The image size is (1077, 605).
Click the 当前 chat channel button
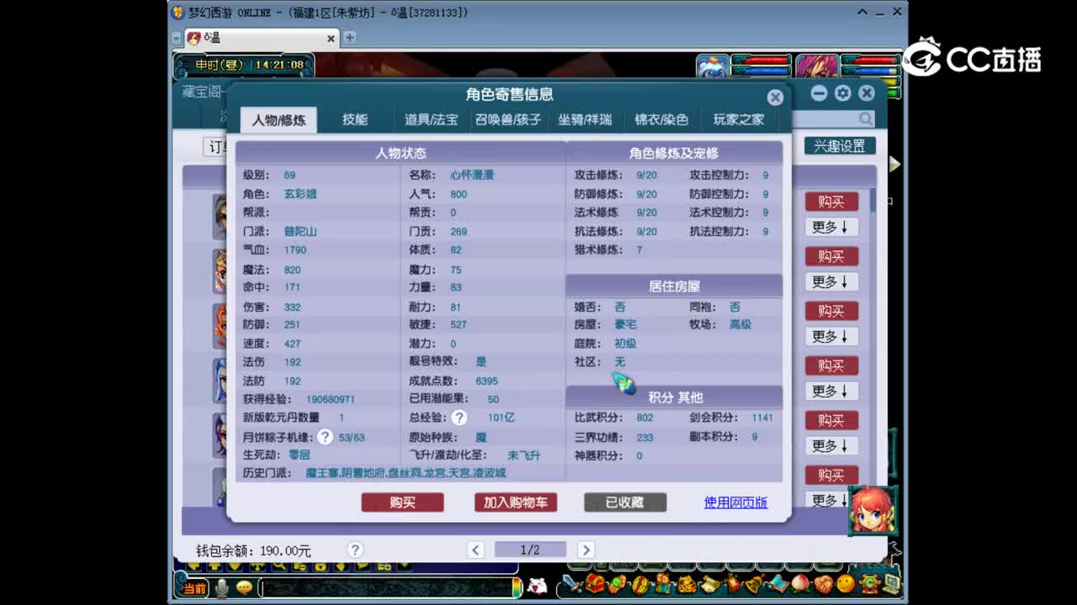[x=194, y=587]
